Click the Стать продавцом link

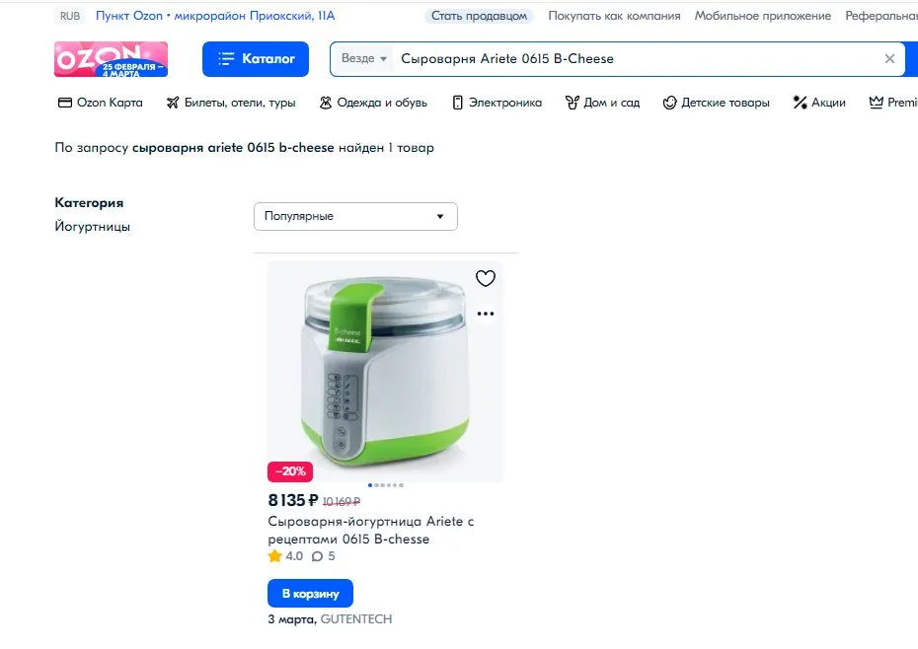tap(480, 16)
